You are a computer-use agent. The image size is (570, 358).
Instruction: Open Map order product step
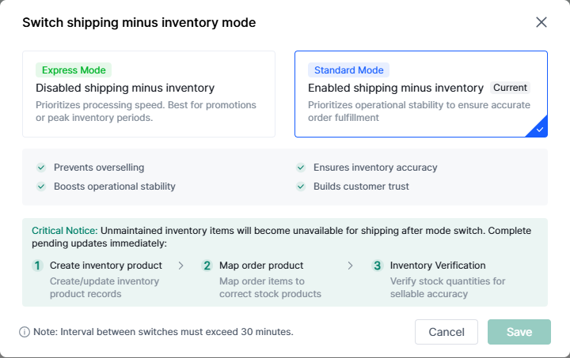[261, 266]
